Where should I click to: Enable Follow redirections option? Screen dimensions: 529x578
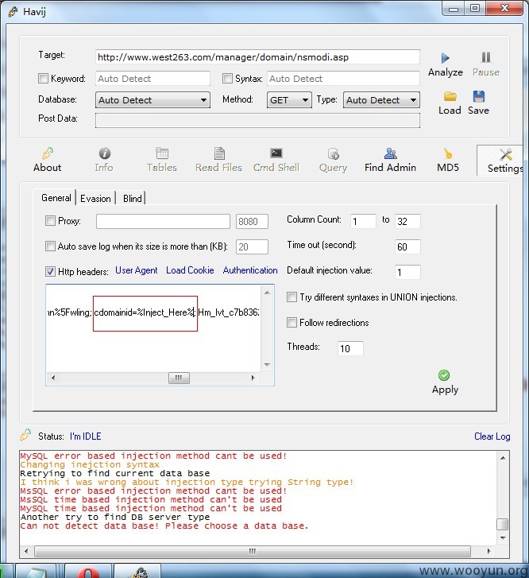click(292, 323)
